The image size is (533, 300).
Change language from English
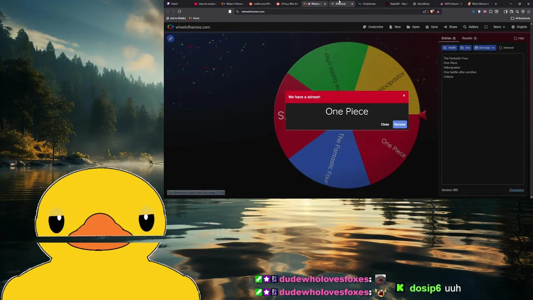pyautogui.click(x=519, y=27)
